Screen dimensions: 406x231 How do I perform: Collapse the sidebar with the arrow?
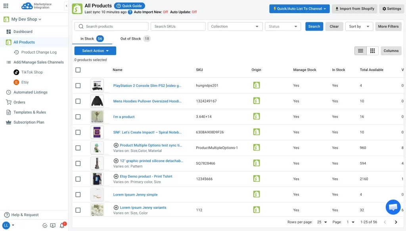(66, 6)
